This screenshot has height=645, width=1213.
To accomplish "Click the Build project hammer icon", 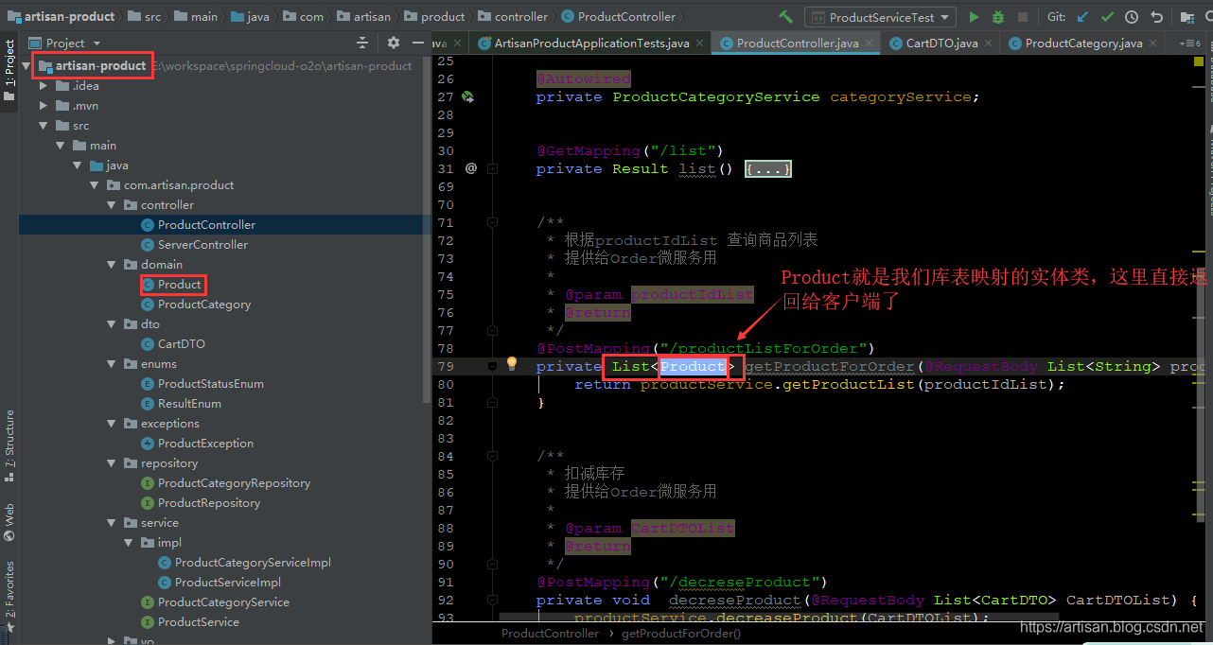I will pyautogui.click(x=785, y=17).
